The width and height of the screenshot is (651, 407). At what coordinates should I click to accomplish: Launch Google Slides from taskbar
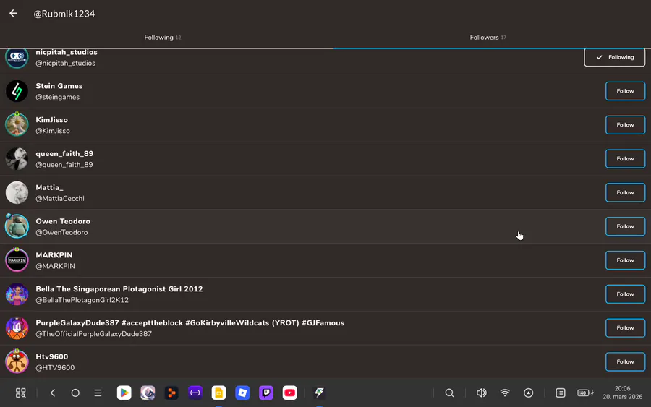click(218, 393)
